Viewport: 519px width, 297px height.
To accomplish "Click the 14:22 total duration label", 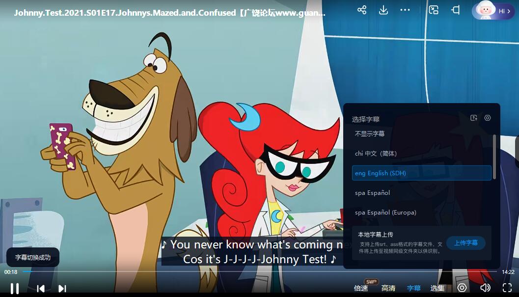I will click(508, 272).
